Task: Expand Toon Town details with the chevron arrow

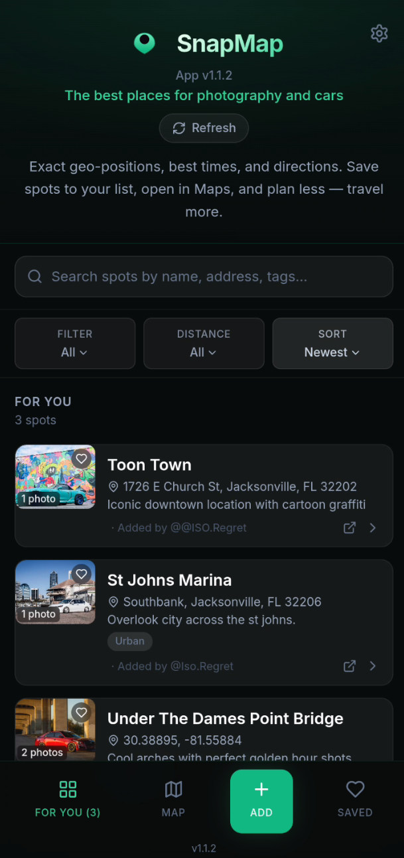Action: pos(372,528)
